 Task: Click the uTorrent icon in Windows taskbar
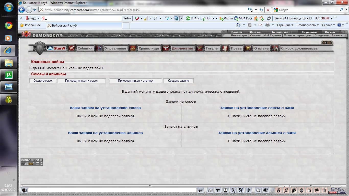(x=9, y=75)
